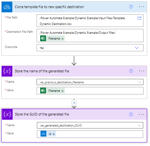Click the variable icon on Store the name action
This screenshot has width=150, height=146.
7,71
